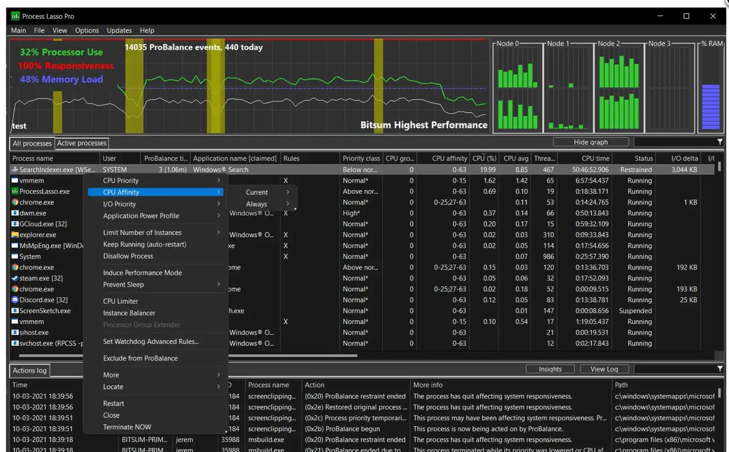Choose Exclude from ProBalance
The image size is (729, 452).
tap(141, 358)
